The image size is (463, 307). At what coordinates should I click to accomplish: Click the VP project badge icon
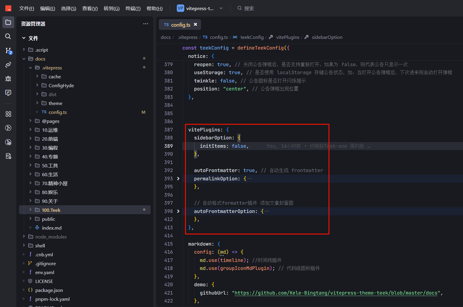pyautogui.click(x=180, y=8)
